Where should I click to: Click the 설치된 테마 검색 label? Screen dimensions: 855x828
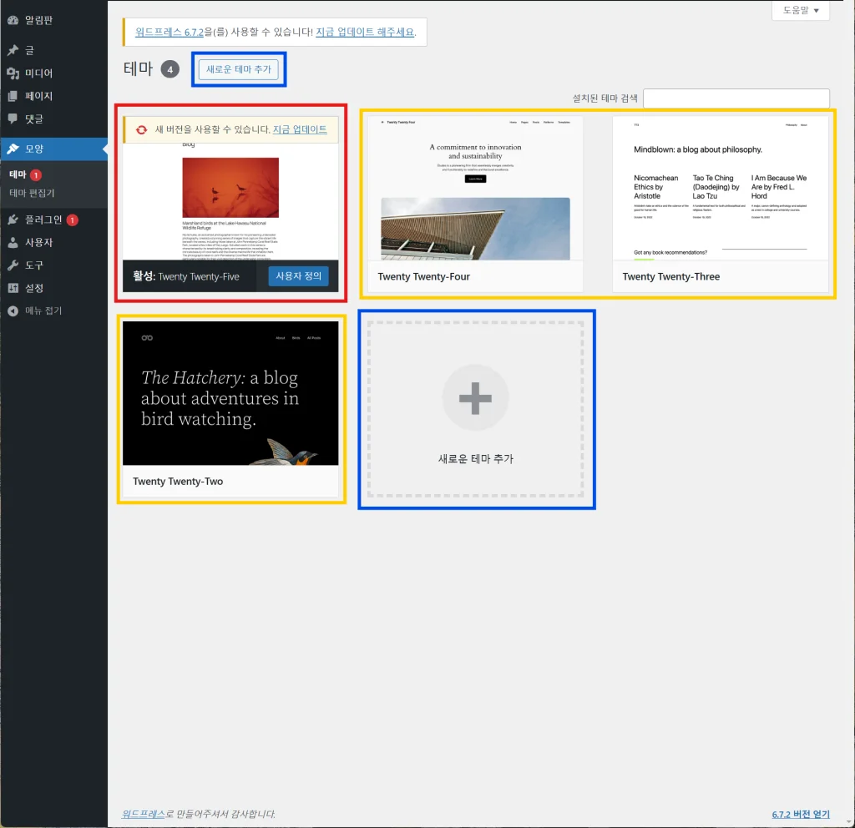click(x=605, y=98)
